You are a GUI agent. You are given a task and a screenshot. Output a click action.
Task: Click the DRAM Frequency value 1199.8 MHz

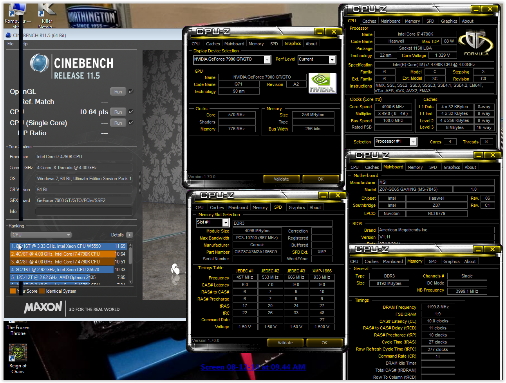(x=438, y=307)
